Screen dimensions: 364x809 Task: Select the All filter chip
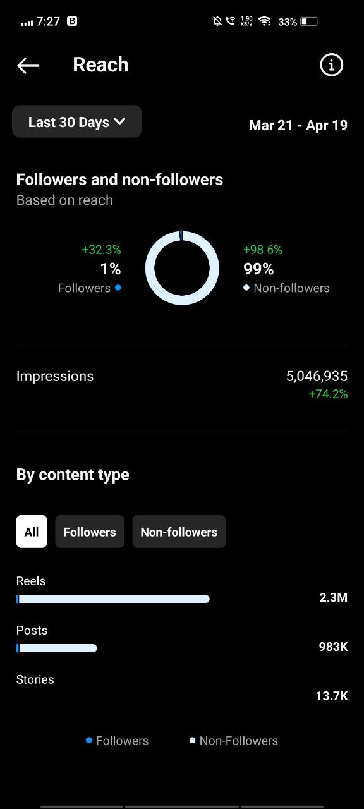point(32,532)
